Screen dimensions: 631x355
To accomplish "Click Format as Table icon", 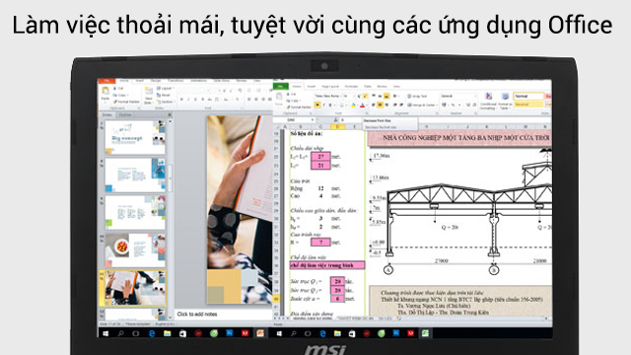I will (x=505, y=101).
